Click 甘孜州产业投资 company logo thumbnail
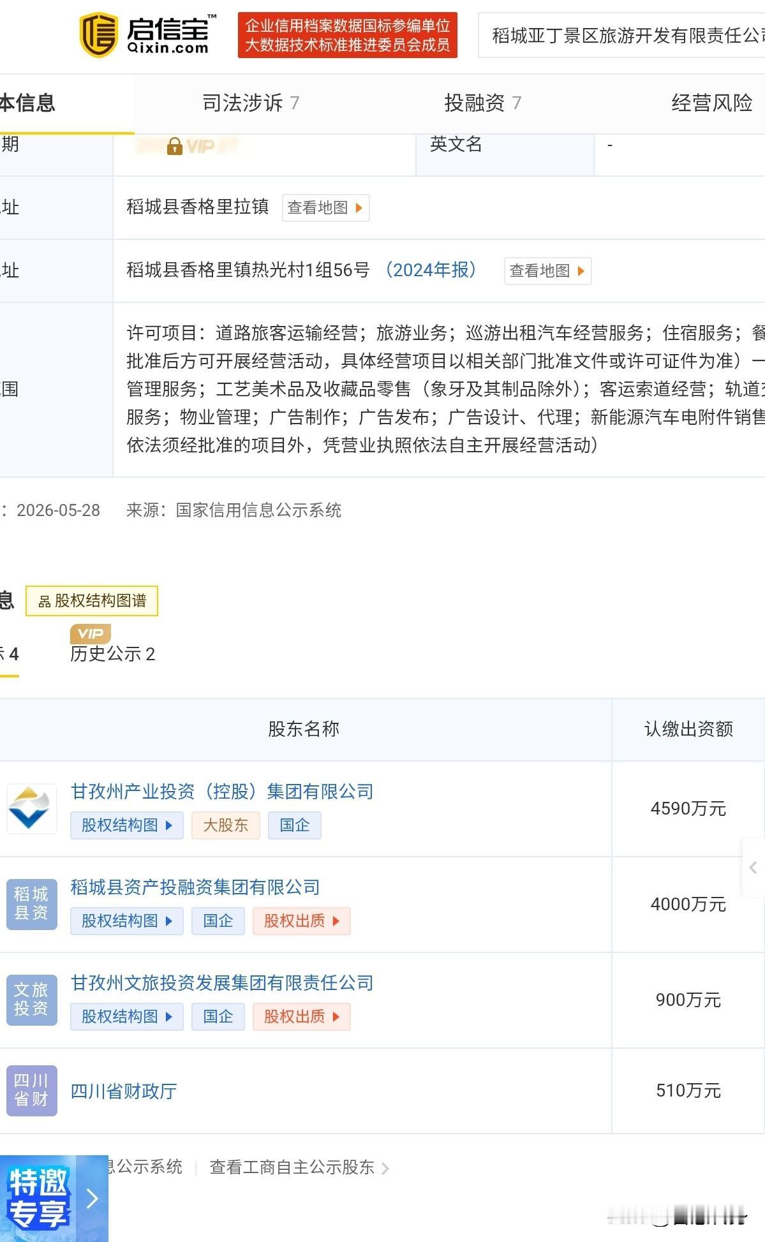The image size is (765, 1242). [32, 809]
